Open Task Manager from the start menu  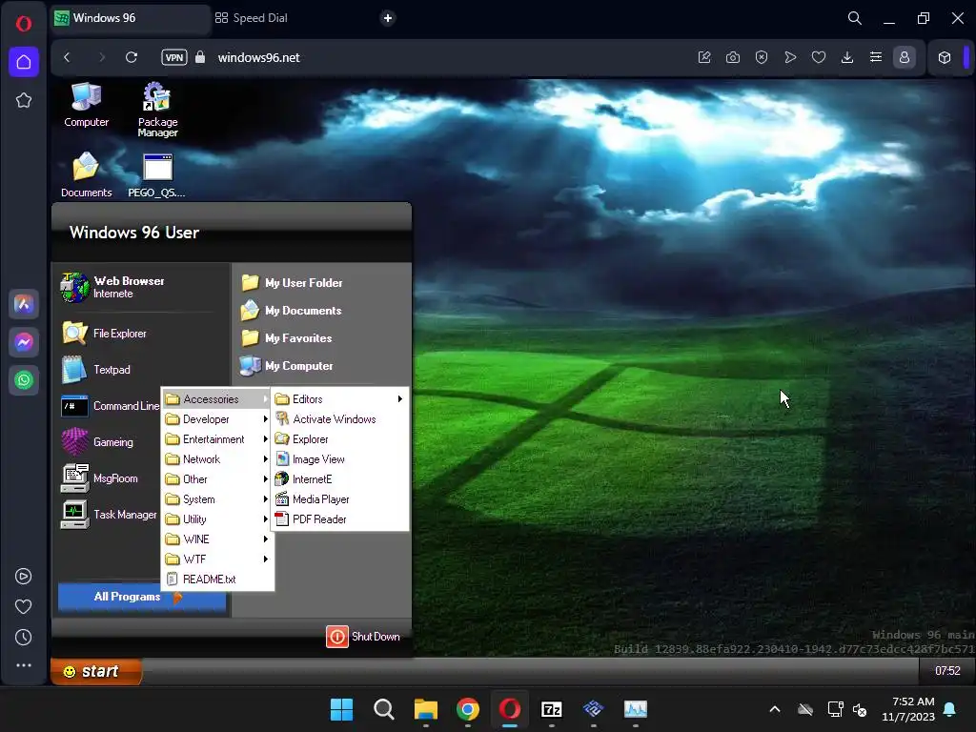pos(109,514)
